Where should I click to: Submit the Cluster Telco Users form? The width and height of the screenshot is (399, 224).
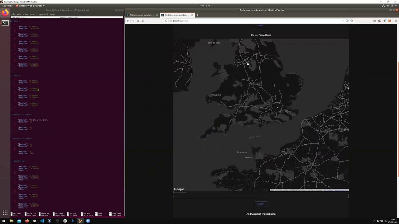coord(261,204)
